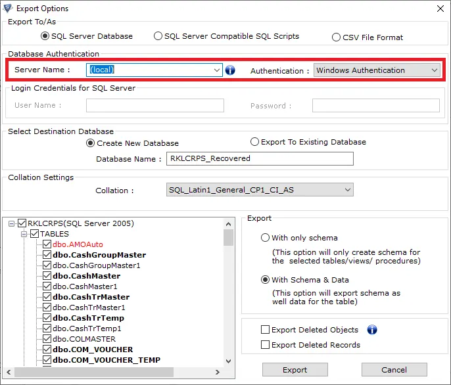Click the Export button

pyautogui.click(x=295, y=369)
